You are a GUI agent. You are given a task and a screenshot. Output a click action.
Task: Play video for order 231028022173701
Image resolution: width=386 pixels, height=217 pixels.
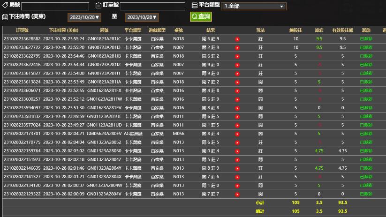[x=237, y=134]
